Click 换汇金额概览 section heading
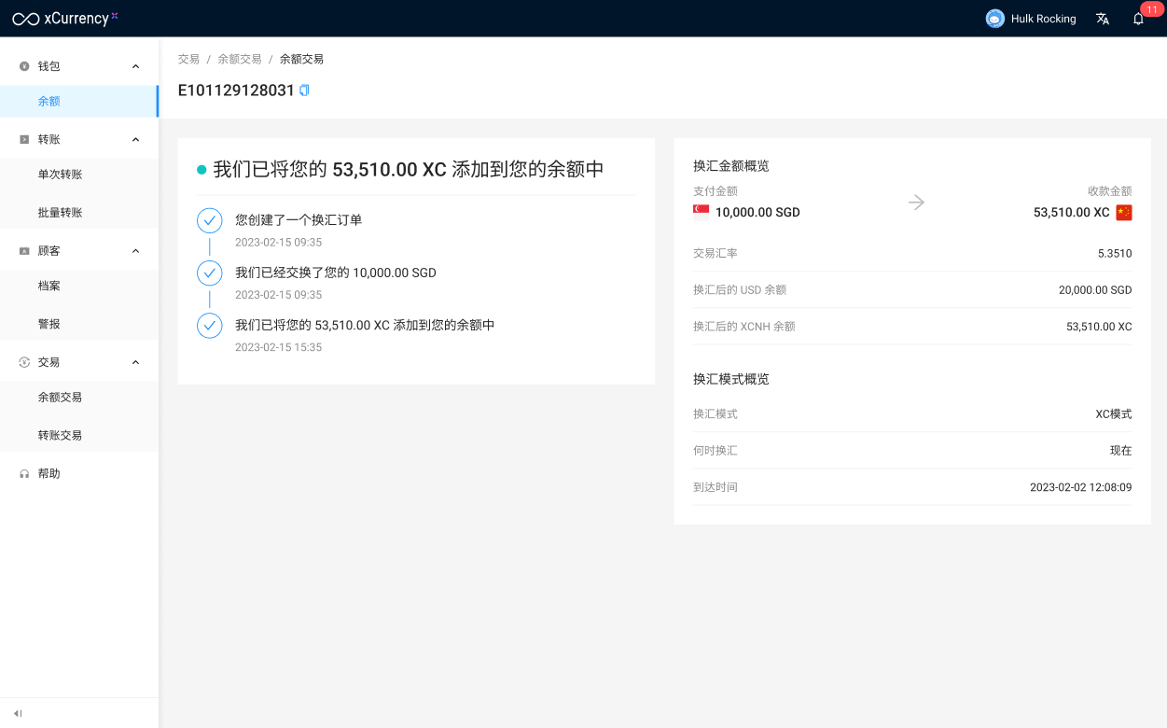Viewport: 1167px width, 728px height. (731, 166)
